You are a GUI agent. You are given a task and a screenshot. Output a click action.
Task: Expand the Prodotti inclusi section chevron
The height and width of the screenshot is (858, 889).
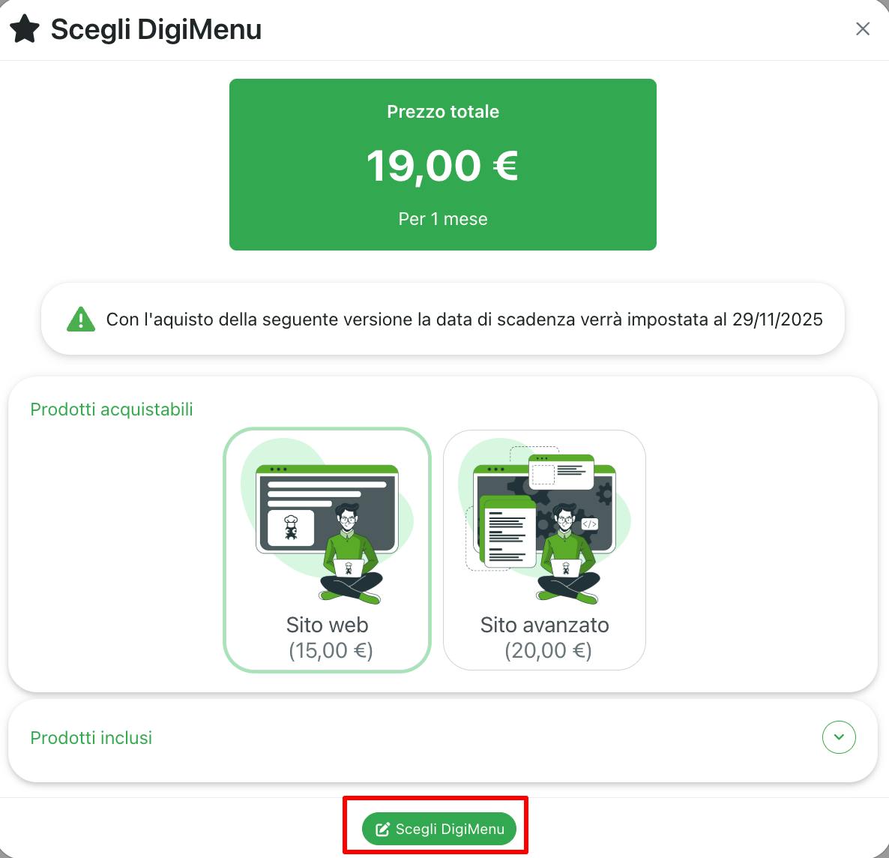[839, 737]
